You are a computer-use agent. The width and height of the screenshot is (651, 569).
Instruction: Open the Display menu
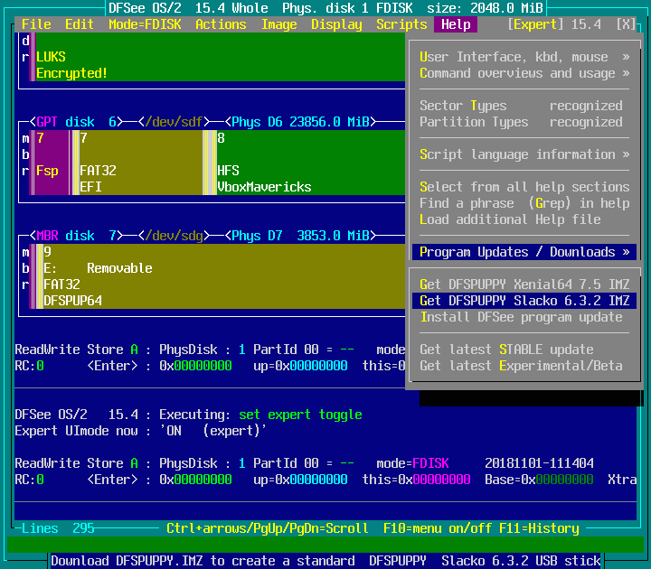pos(336,24)
